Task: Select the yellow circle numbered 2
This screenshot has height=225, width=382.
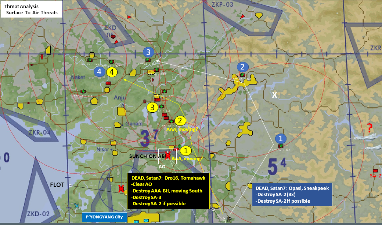Action: coord(180,121)
